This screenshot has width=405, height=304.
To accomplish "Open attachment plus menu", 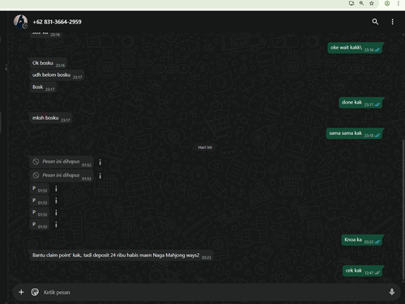I will (x=21, y=292).
